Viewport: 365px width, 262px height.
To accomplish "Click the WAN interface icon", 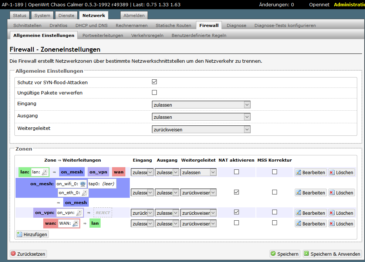I will pos(75,223).
